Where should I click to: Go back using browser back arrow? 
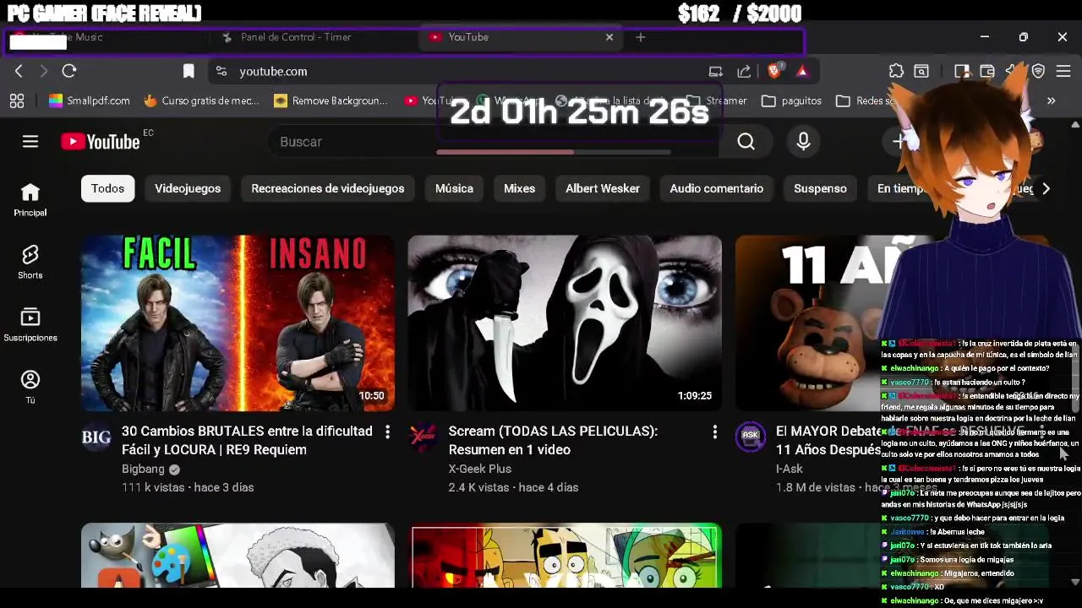(x=19, y=72)
